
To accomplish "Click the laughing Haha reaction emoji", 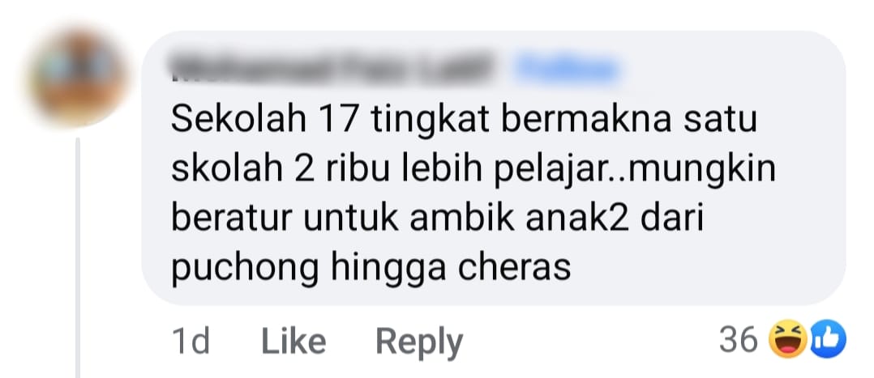I will click(x=787, y=340).
